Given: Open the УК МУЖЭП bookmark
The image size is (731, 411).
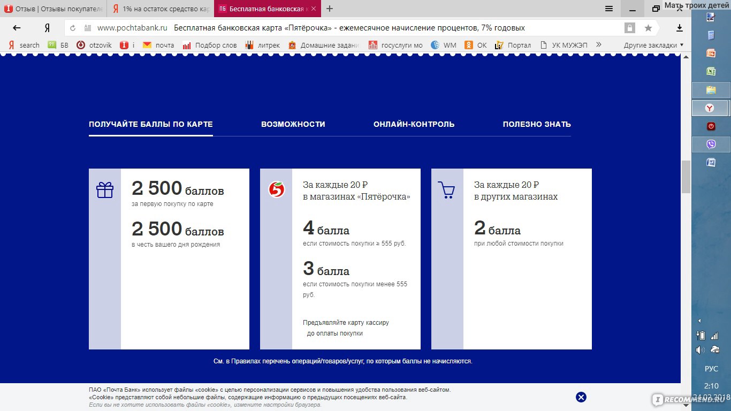Looking at the screenshot, I should tap(564, 45).
